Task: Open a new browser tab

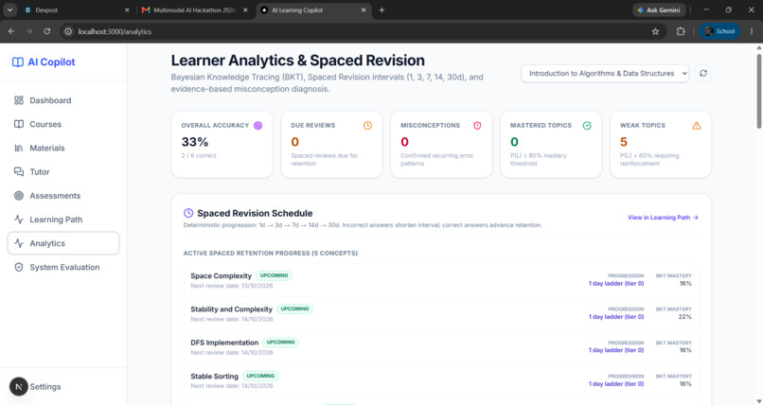Action: pos(382,9)
